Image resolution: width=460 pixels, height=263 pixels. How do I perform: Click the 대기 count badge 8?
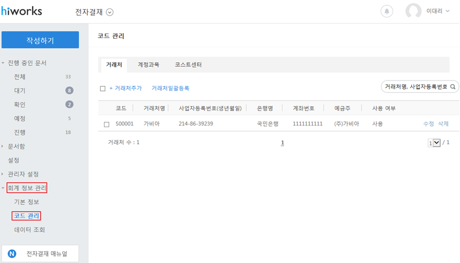(69, 90)
